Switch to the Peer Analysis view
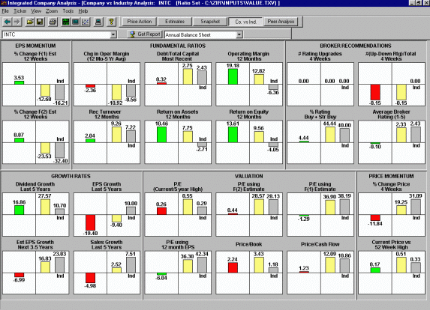This screenshot has width=430, height=310. pos(281,22)
